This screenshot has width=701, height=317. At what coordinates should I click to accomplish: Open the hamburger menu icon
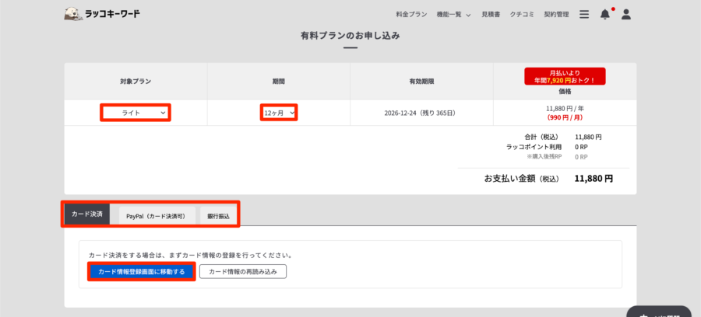tap(584, 14)
